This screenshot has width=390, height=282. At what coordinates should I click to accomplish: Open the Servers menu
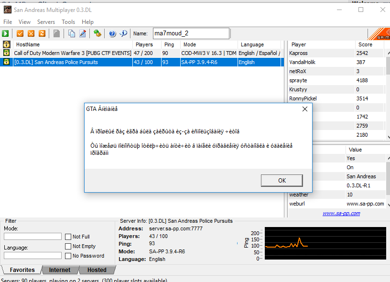(46, 22)
